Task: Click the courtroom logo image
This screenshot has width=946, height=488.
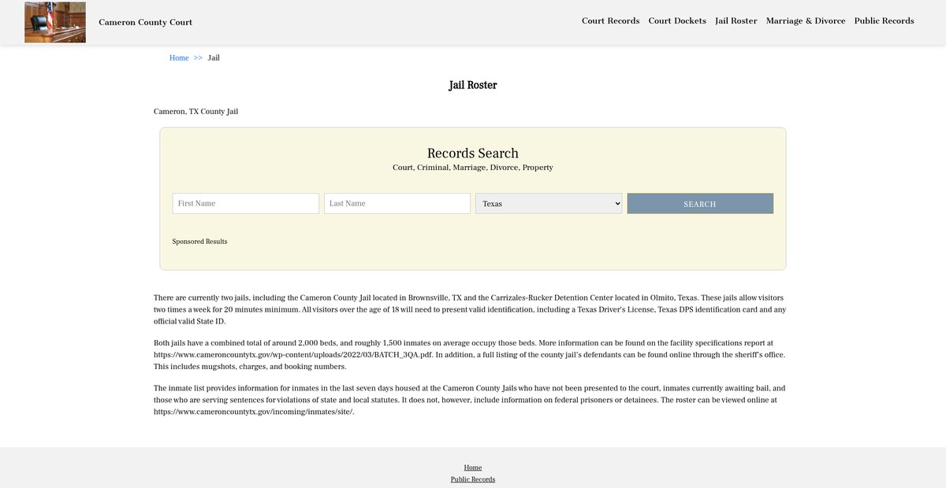Action: [55, 22]
